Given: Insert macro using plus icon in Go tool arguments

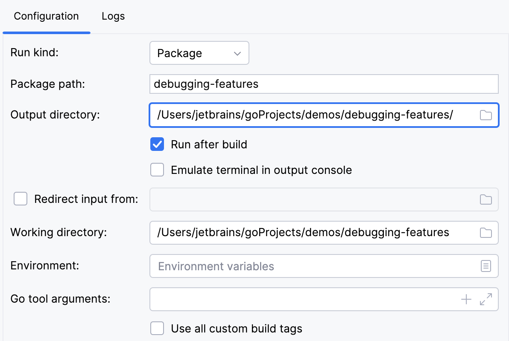Looking at the screenshot, I should [x=466, y=299].
